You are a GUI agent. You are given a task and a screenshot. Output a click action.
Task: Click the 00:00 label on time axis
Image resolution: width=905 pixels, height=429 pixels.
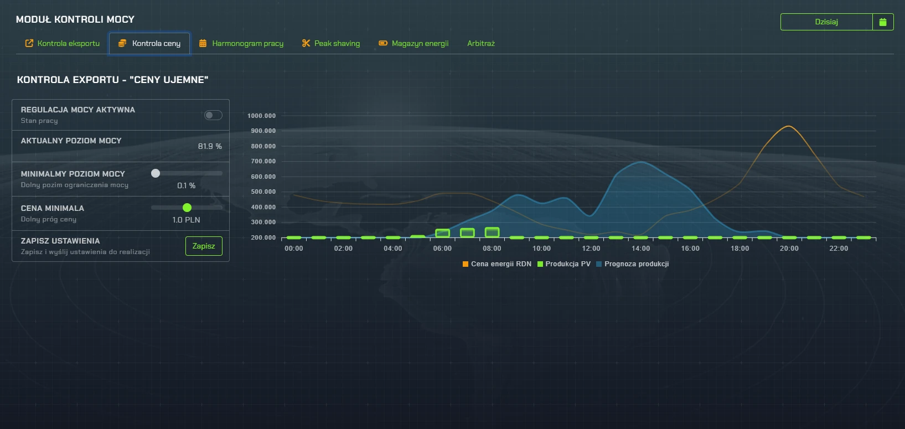pyautogui.click(x=293, y=249)
